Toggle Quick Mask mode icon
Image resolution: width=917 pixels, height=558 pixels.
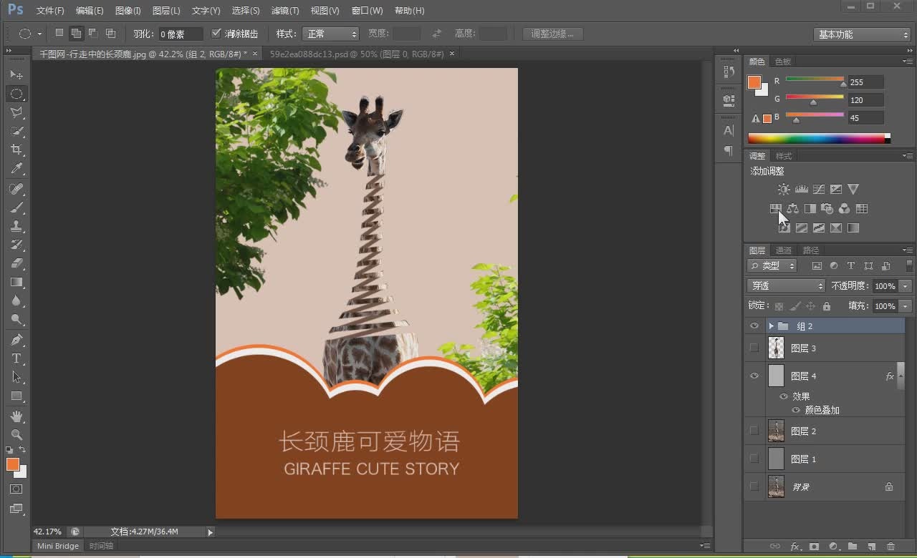16,489
